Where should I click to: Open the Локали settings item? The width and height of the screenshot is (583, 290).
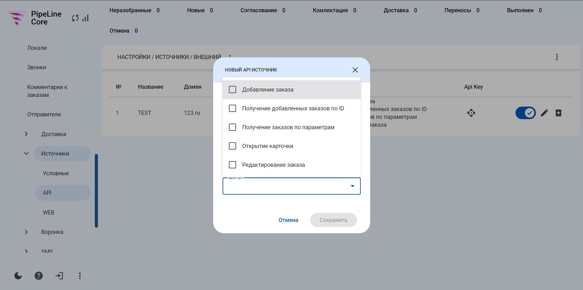point(37,48)
